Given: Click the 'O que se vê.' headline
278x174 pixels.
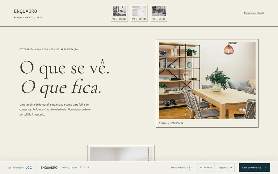Looking at the screenshot, I should (x=65, y=68).
